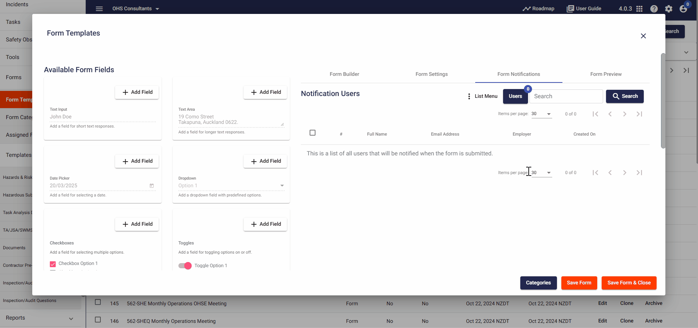
Task: Go to first page in bottom paginator
Action: (595, 173)
